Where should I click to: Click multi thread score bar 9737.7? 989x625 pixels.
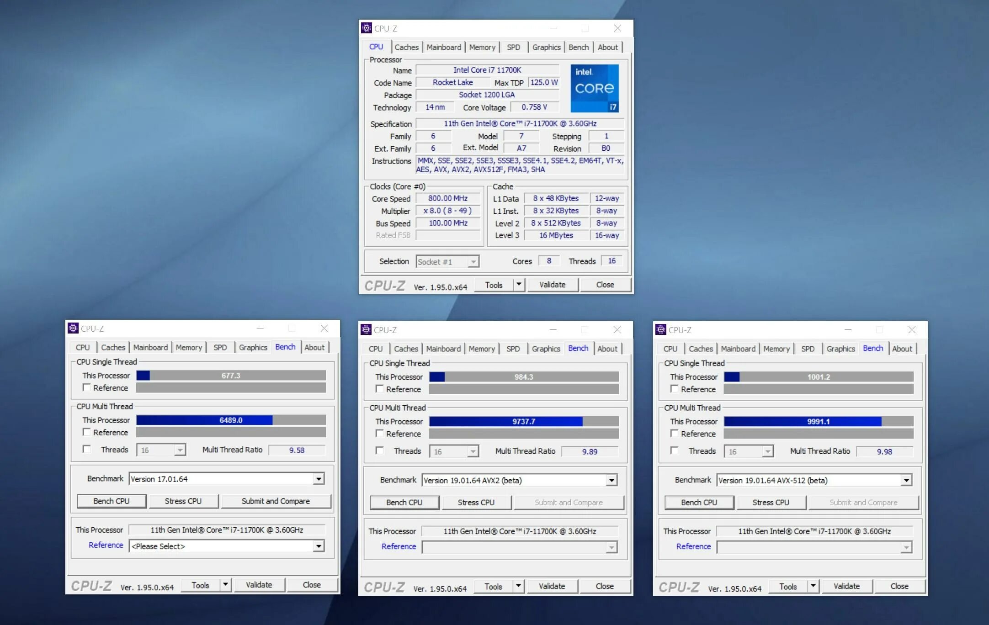[x=524, y=421]
